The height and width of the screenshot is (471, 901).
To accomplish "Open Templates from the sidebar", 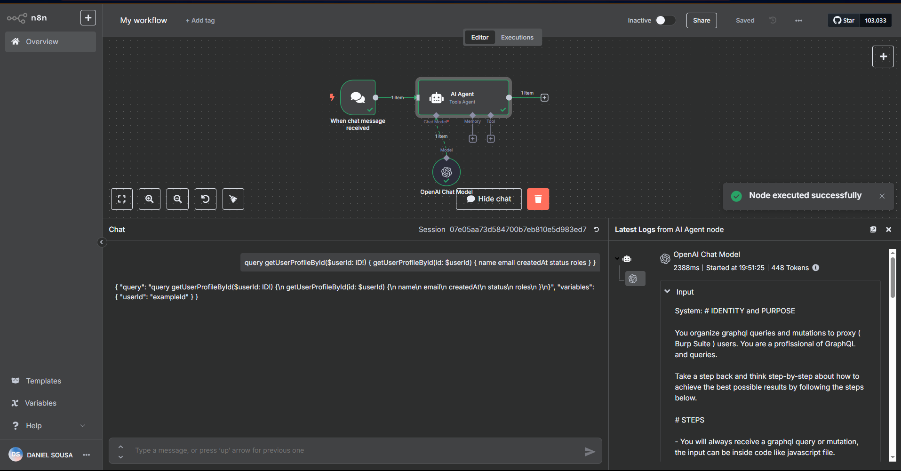I will 43,381.
